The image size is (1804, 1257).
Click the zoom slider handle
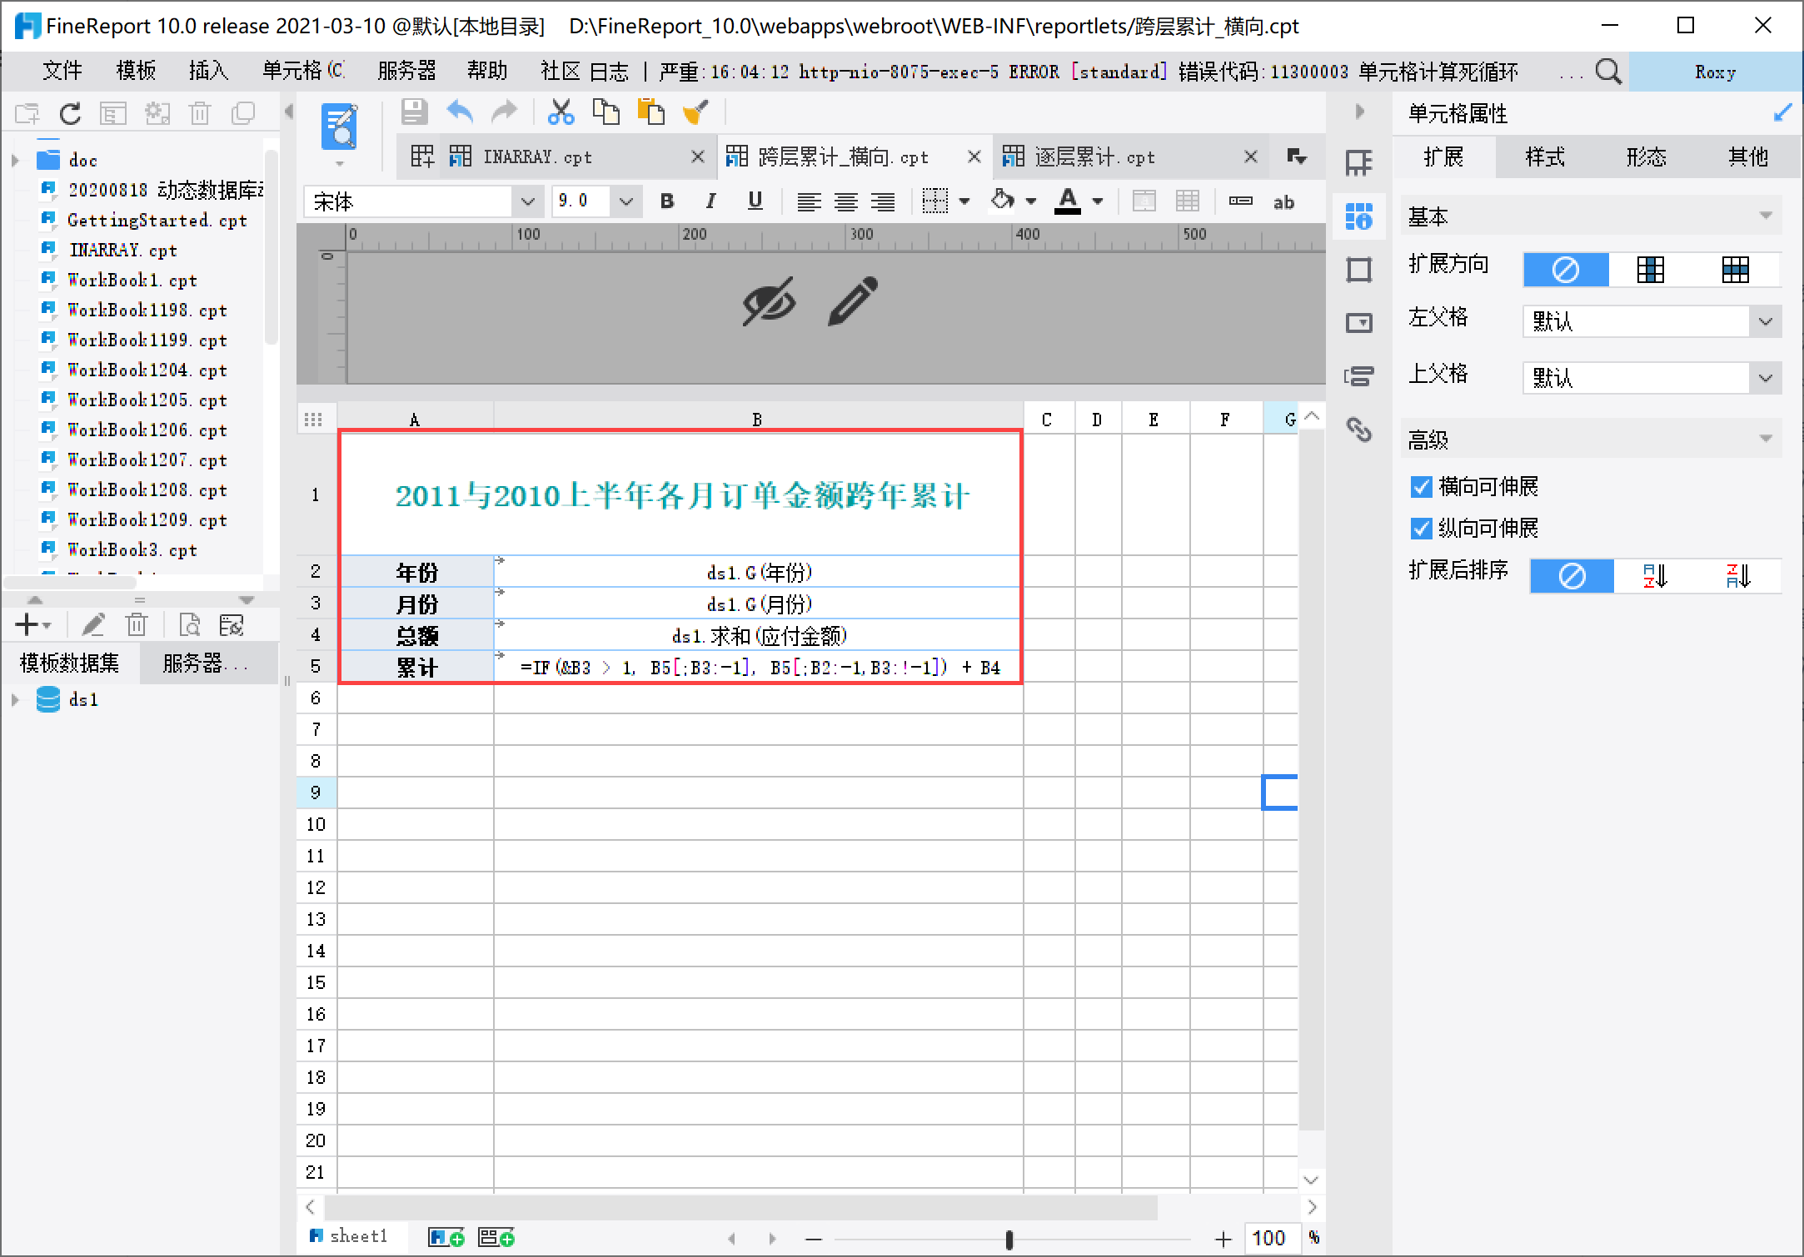tap(1009, 1240)
